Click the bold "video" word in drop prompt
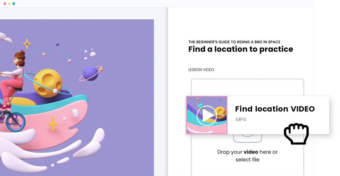Viewport: 340px width, 176px height. tap(251, 152)
